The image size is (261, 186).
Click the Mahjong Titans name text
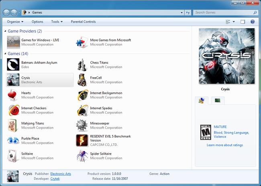point(33,123)
